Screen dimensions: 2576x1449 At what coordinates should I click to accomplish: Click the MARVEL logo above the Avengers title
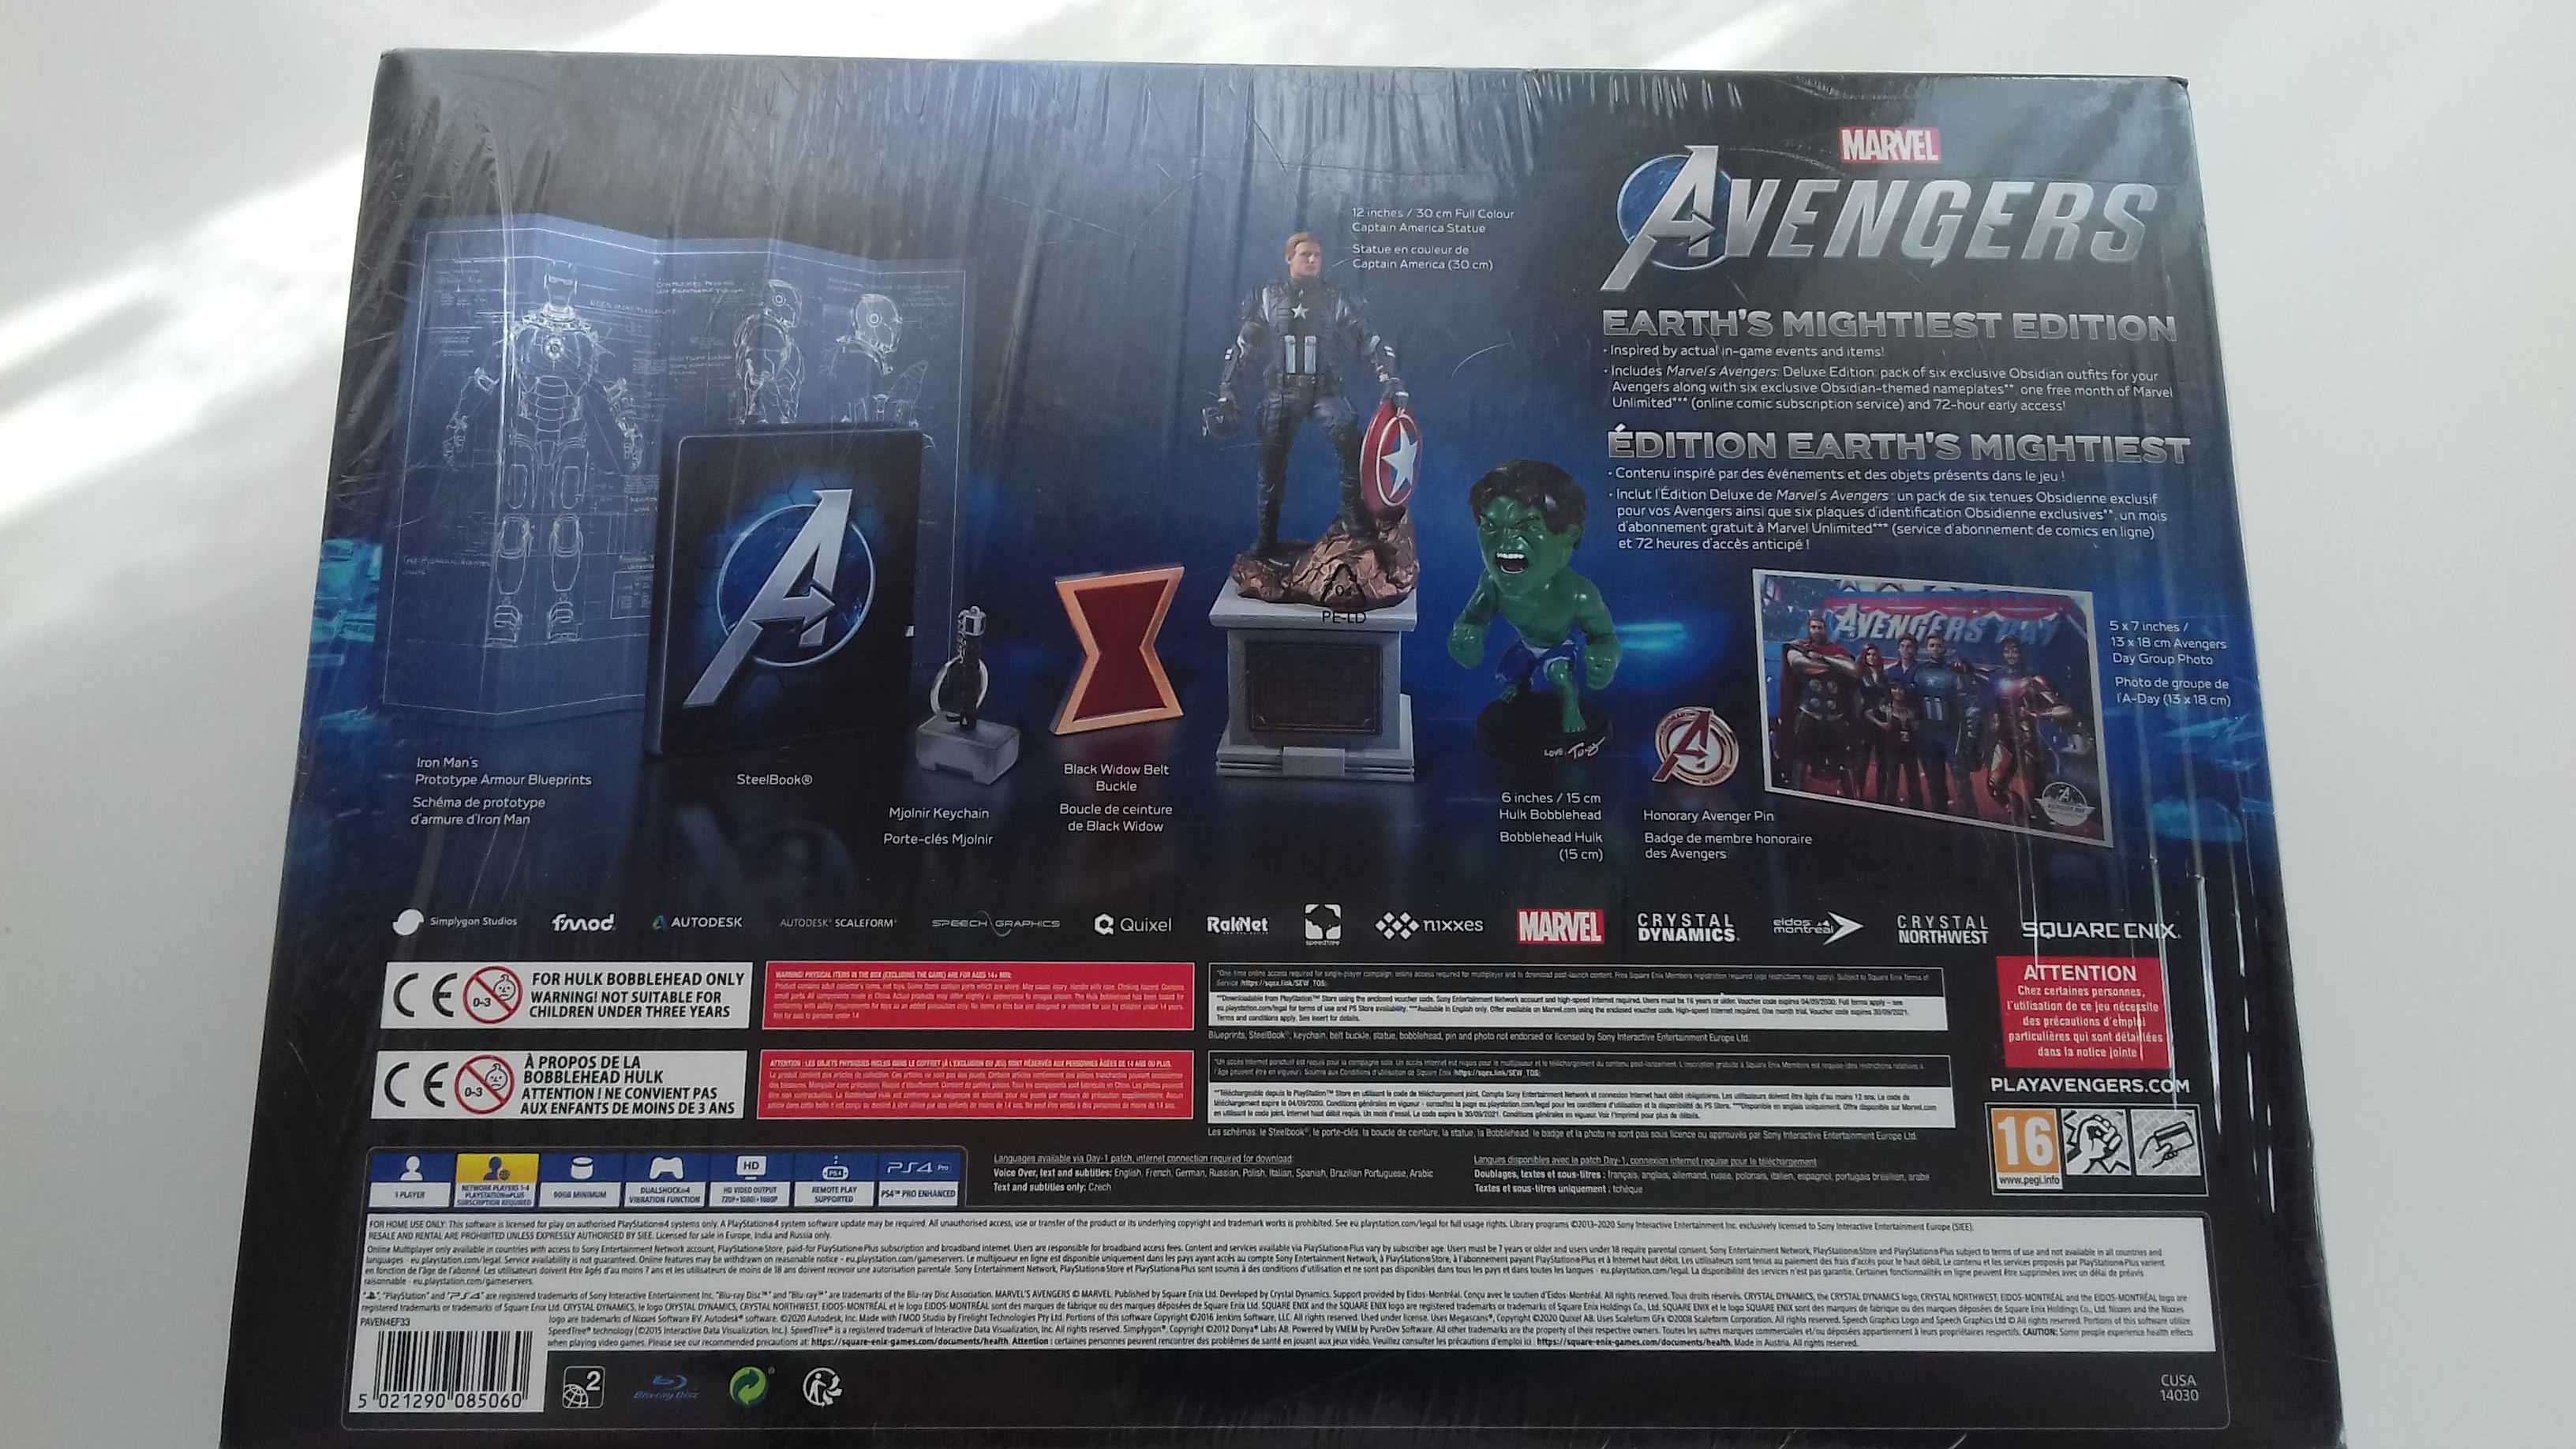(x=1890, y=145)
